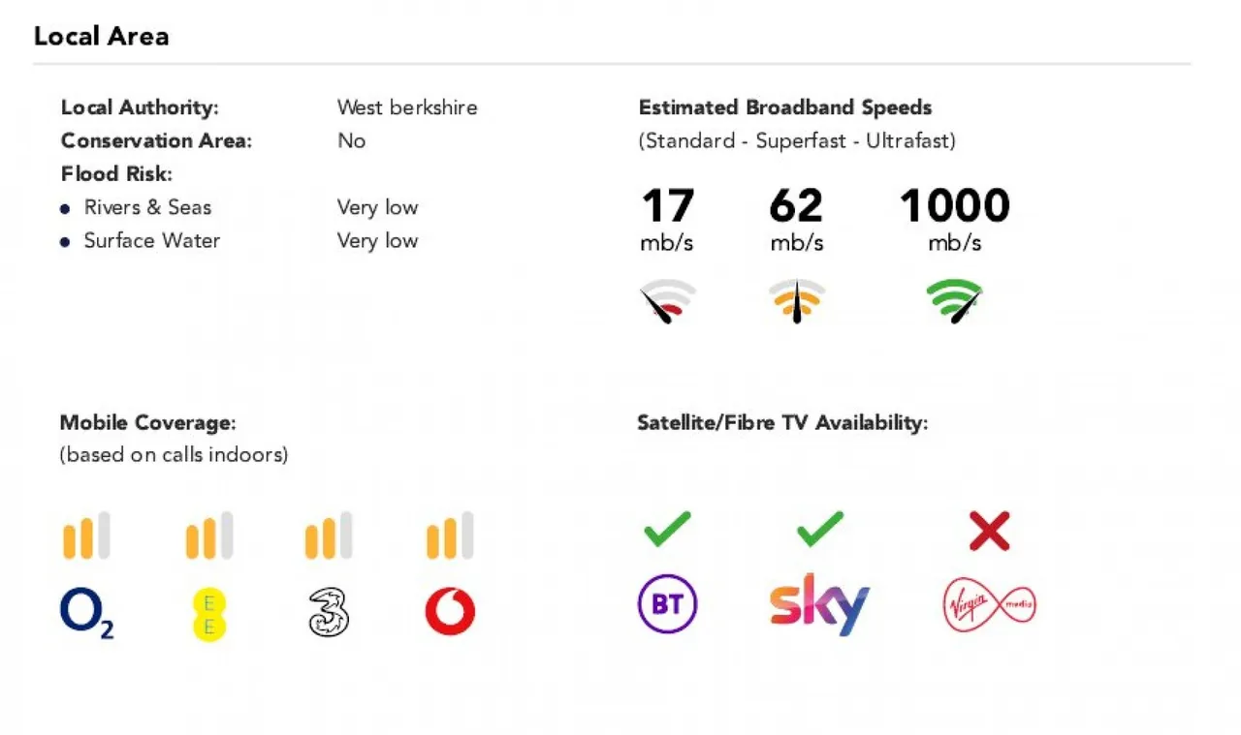Image resolution: width=1241 pixels, height=735 pixels.
Task: Click the Rivers & Seas flood risk label
Action: 147,207
